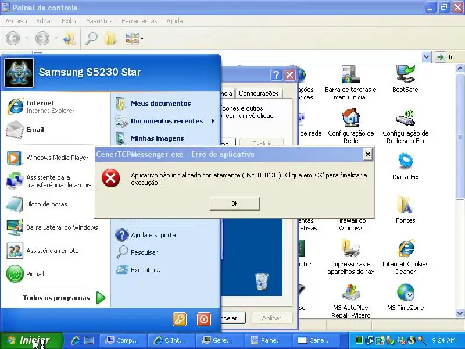Switch to the Cene... taskbar window

click(316, 340)
